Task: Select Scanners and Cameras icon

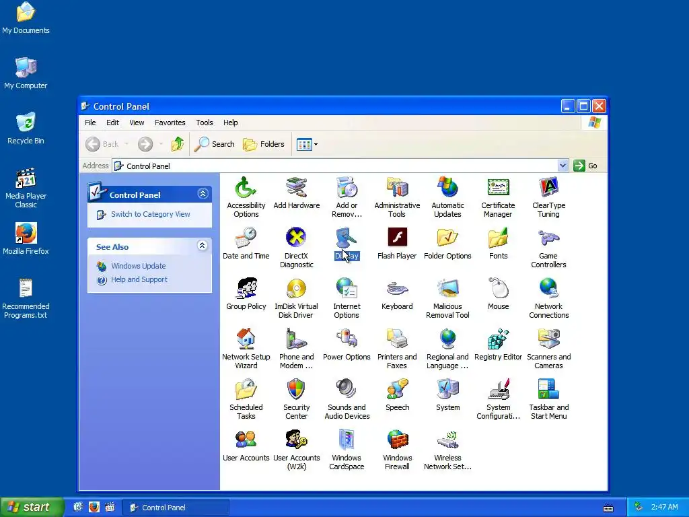Action: point(549,339)
